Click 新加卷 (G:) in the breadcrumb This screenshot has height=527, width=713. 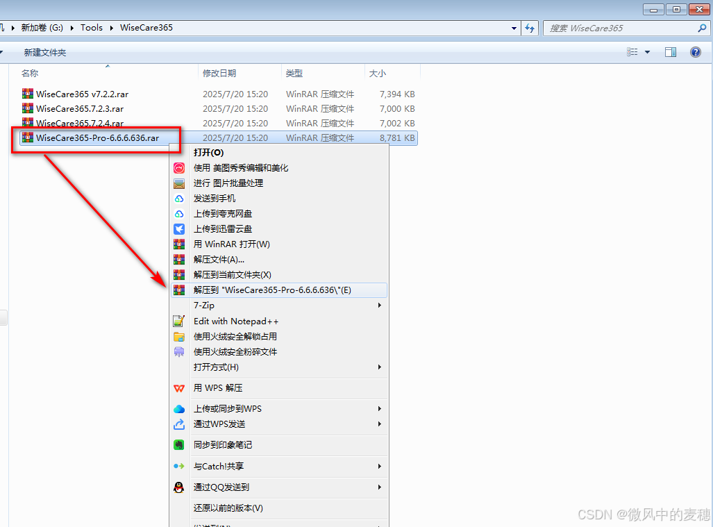click(x=42, y=28)
